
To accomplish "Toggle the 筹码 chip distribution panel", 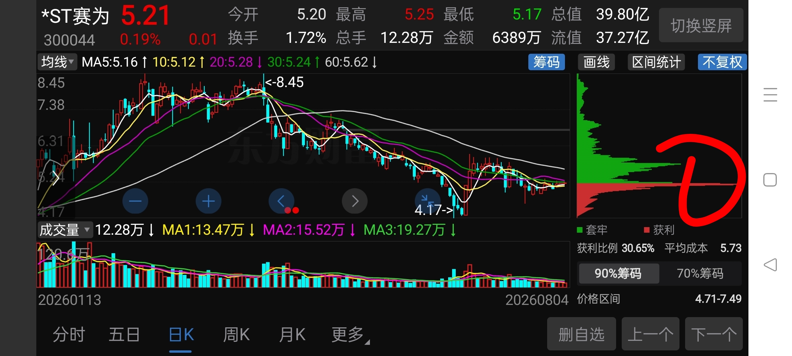I will click(546, 62).
